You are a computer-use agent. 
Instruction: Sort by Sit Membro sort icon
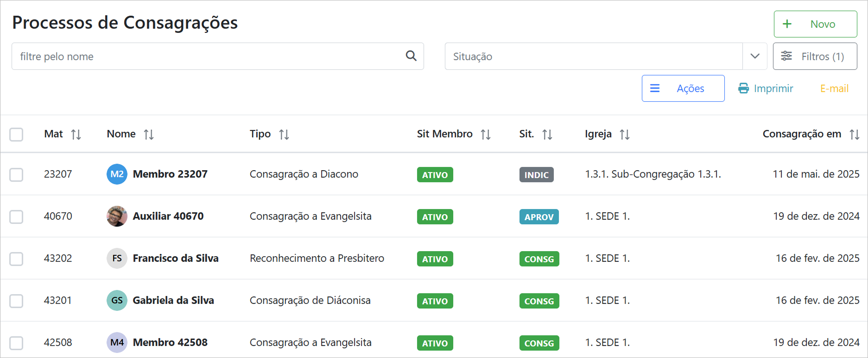(x=485, y=135)
